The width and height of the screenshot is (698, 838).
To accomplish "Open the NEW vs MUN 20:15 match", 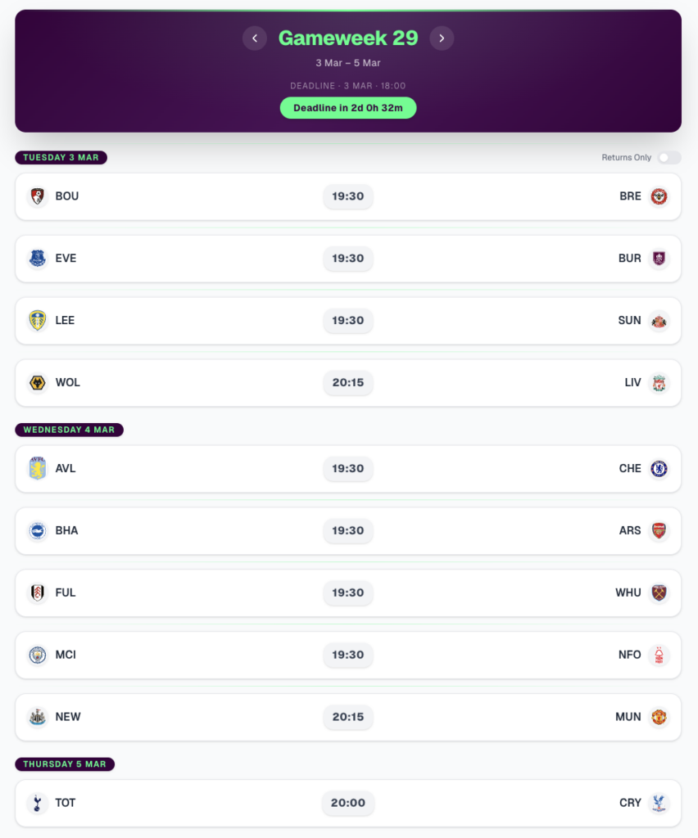I will [348, 717].
